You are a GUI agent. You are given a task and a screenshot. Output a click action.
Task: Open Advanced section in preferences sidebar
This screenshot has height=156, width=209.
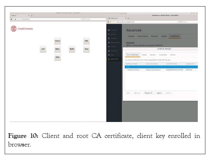pyautogui.click(x=114, y=59)
